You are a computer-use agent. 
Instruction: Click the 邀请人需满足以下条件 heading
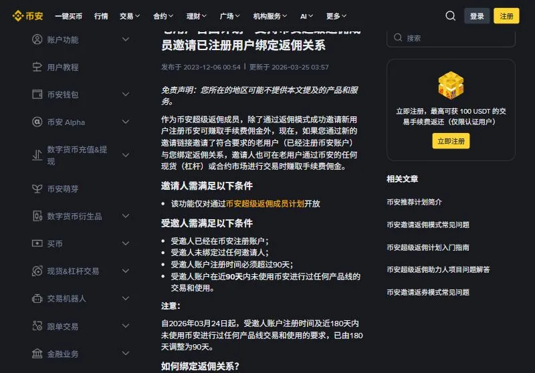[207, 186]
